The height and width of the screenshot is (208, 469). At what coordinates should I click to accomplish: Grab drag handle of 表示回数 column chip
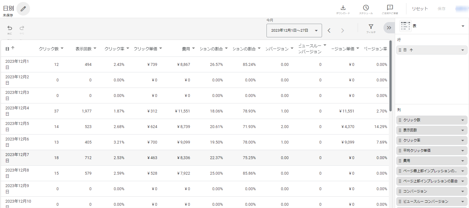400,130
